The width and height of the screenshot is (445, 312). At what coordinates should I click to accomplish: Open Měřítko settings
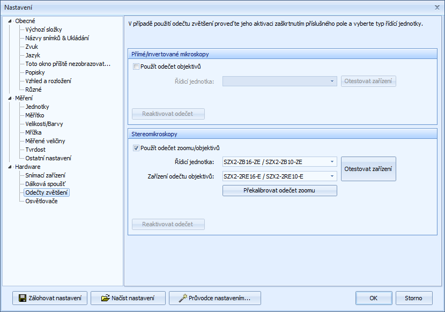point(35,115)
